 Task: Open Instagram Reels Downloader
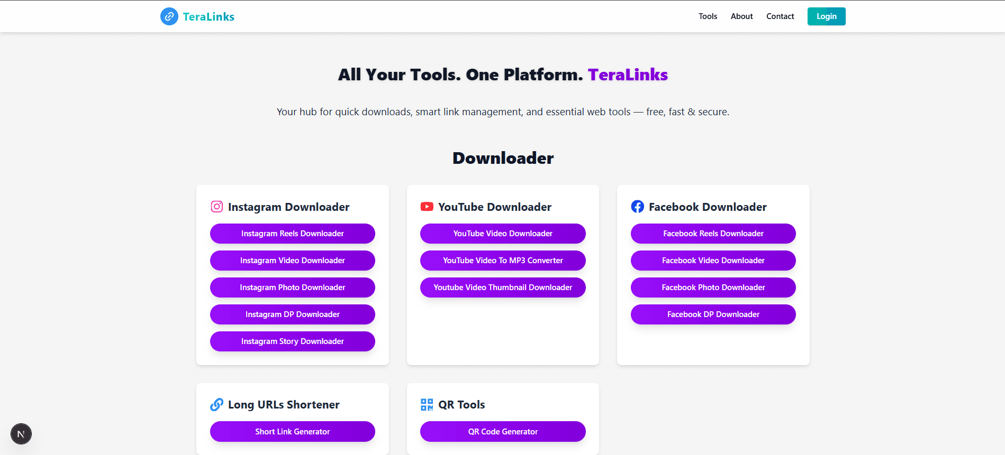pos(293,234)
